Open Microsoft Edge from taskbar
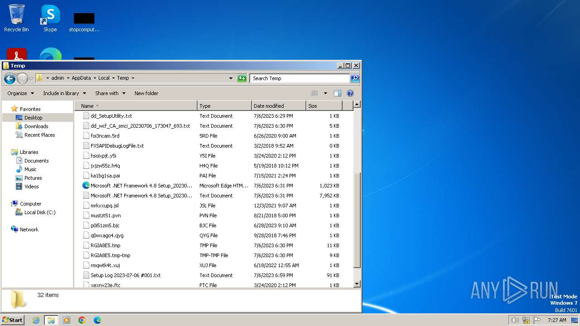 [97, 320]
